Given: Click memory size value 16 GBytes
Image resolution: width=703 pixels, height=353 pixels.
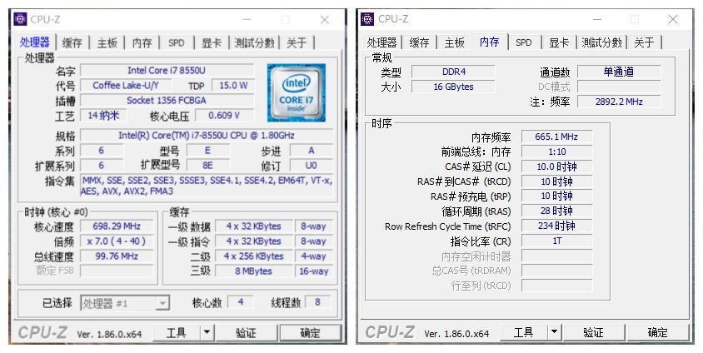Looking at the screenshot, I should coord(453,87).
